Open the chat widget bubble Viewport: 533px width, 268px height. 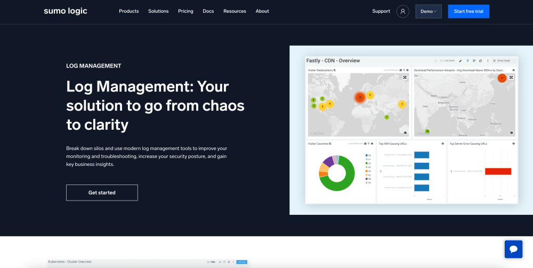point(513,249)
